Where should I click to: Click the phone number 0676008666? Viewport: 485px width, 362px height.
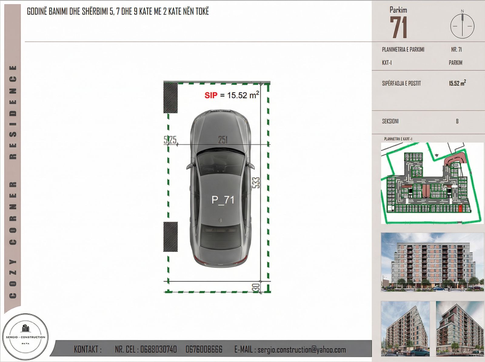pos(204,350)
